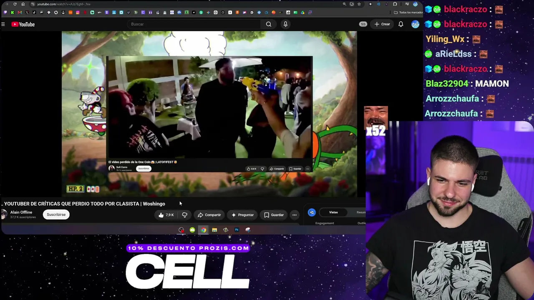
Task: Like the Woshingo video (7,9 K)
Action: (x=166, y=215)
